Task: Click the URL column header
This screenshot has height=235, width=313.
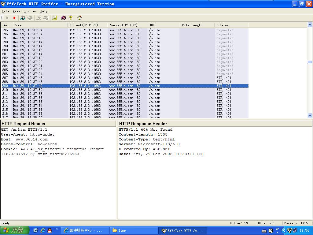Action: (x=153, y=25)
